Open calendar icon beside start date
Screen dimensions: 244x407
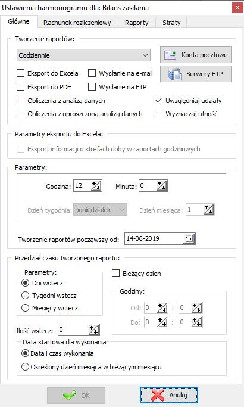189,238
